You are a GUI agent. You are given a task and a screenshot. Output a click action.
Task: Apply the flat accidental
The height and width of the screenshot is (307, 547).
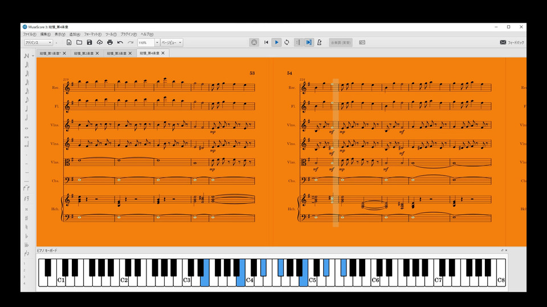coord(27,236)
